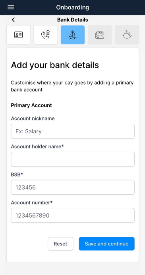Viewport: 145px width, 275px height.
Task: Open the piggy bank superannuation step
Action: (x=127, y=35)
